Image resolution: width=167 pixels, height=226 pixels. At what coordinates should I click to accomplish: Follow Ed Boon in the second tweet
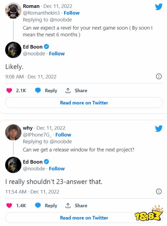[57, 169]
